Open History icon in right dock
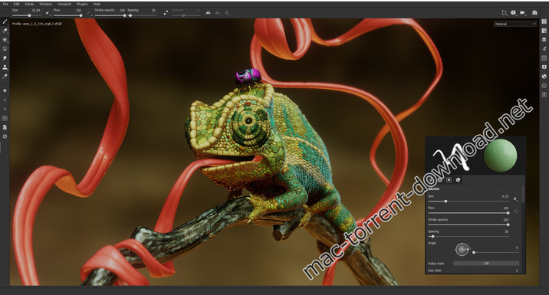The image size is (549, 295). click(x=544, y=86)
